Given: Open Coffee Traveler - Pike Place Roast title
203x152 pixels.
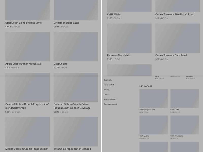Looking at the screenshot, I should click(175, 14).
